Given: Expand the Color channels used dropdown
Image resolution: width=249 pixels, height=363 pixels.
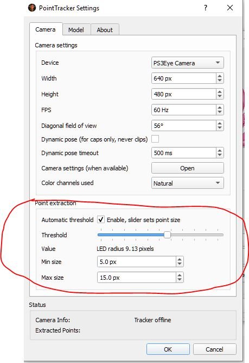Looking at the screenshot, I should [x=187, y=183].
